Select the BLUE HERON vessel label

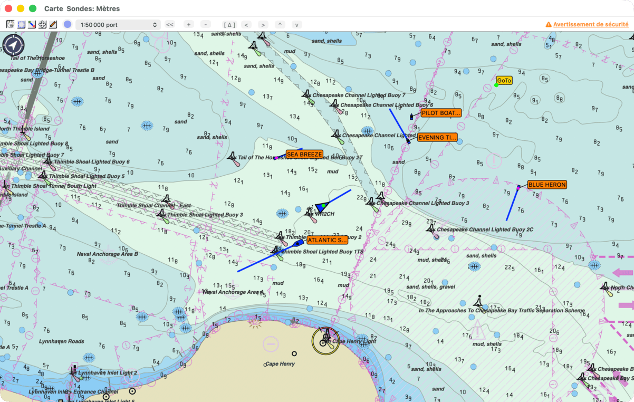click(547, 185)
